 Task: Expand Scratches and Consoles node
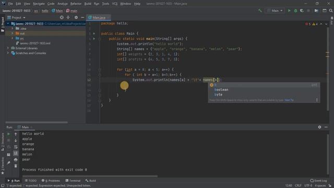[x=8, y=53]
